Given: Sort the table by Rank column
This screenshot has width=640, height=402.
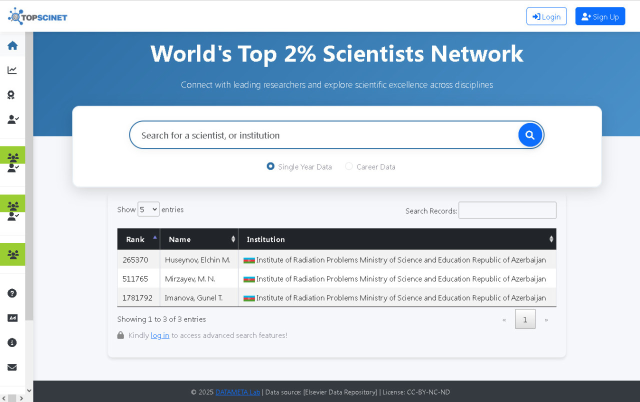Looking at the screenshot, I should click(138, 239).
